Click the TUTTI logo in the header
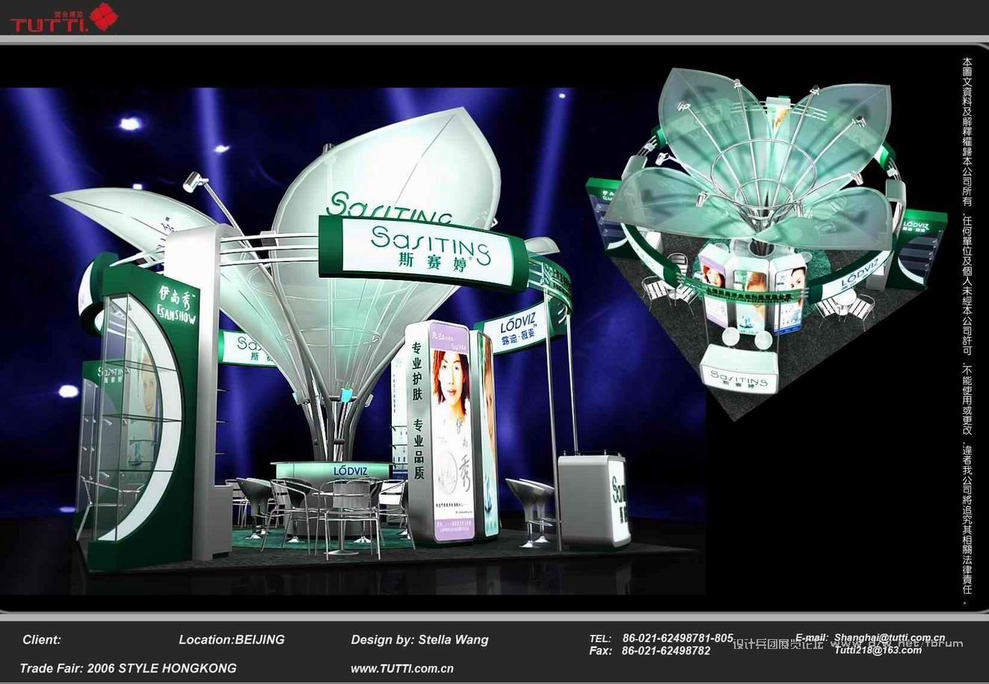The image size is (989, 684). (x=64, y=18)
